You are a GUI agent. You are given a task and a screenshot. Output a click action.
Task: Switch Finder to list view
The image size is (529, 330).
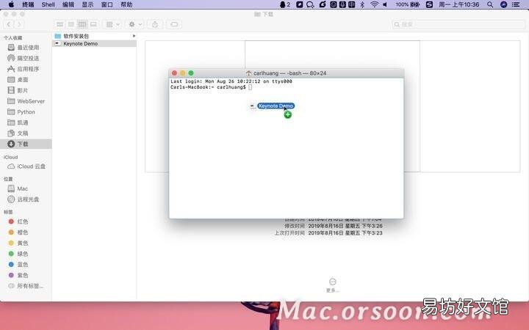click(x=71, y=24)
